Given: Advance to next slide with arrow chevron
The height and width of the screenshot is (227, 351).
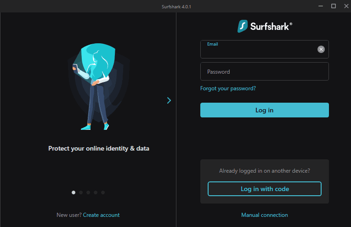Looking at the screenshot, I should [169, 100].
